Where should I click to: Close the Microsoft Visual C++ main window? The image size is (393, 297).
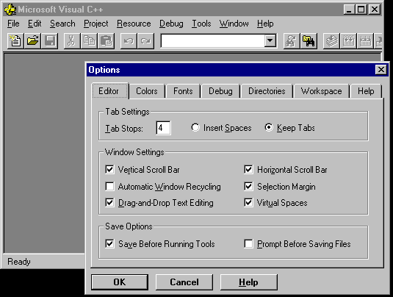coord(375,10)
